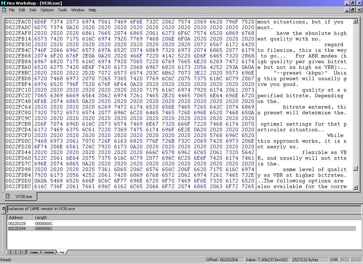363x264 pixels.
Task: Click hex word 0A0A on row 0022FDD0
Action: (x=40, y=181)
